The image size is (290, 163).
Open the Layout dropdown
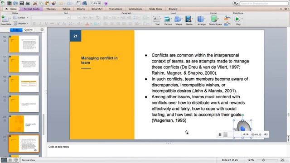click(21, 18)
